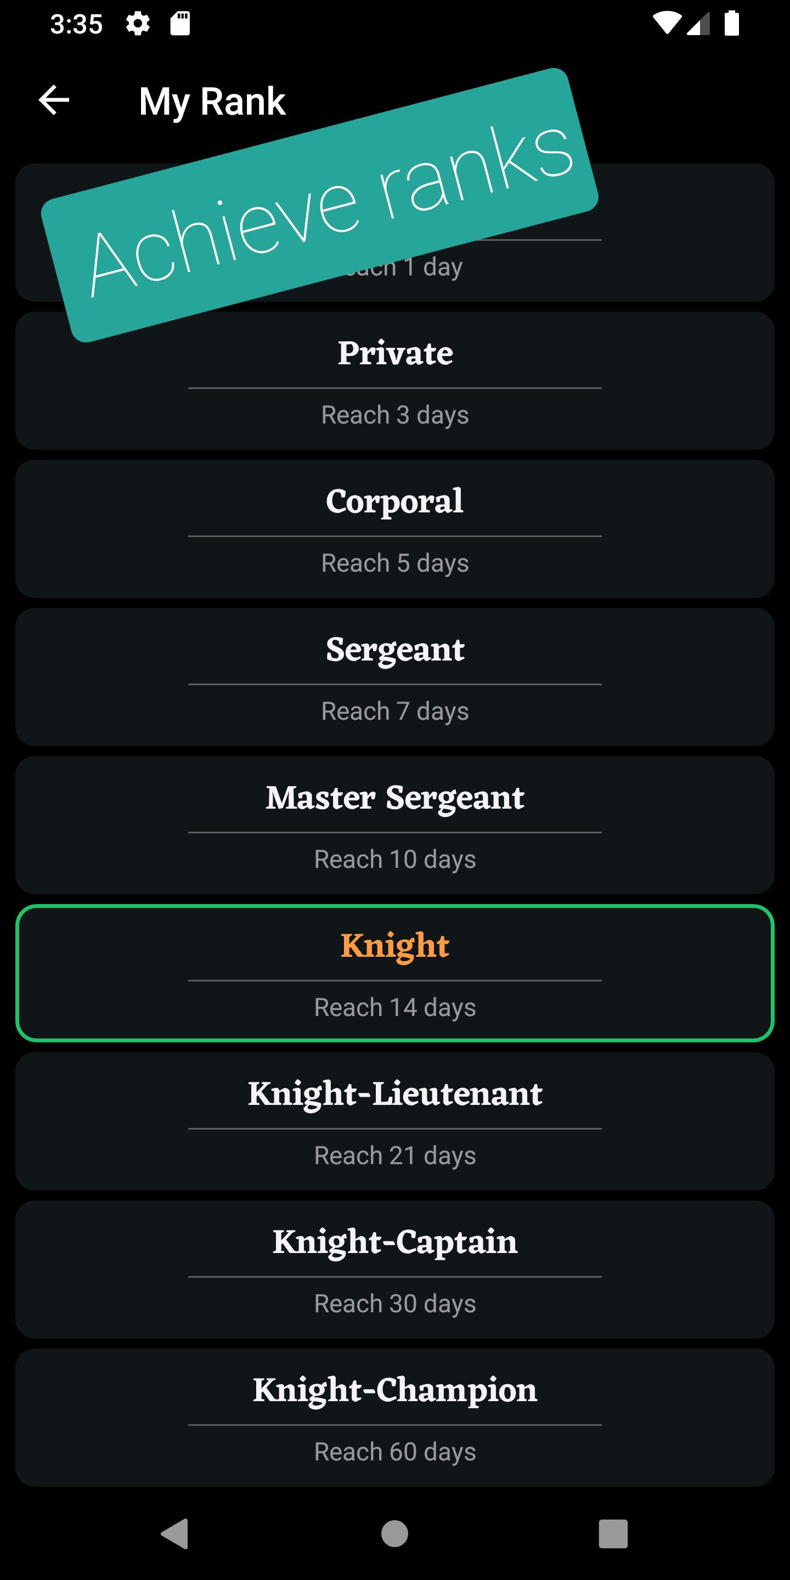The height and width of the screenshot is (1580, 790).
Task: Select the Private rank card
Action: click(395, 381)
